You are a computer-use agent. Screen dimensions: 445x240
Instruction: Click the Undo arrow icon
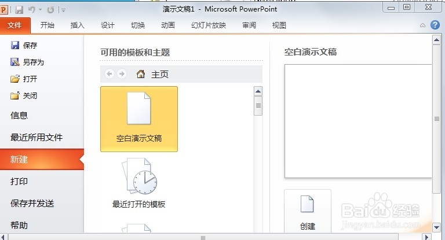point(31,10)
